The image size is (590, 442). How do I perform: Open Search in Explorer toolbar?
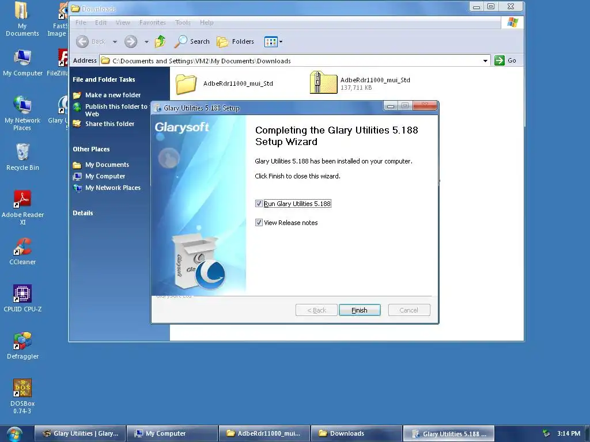(192, 41)
